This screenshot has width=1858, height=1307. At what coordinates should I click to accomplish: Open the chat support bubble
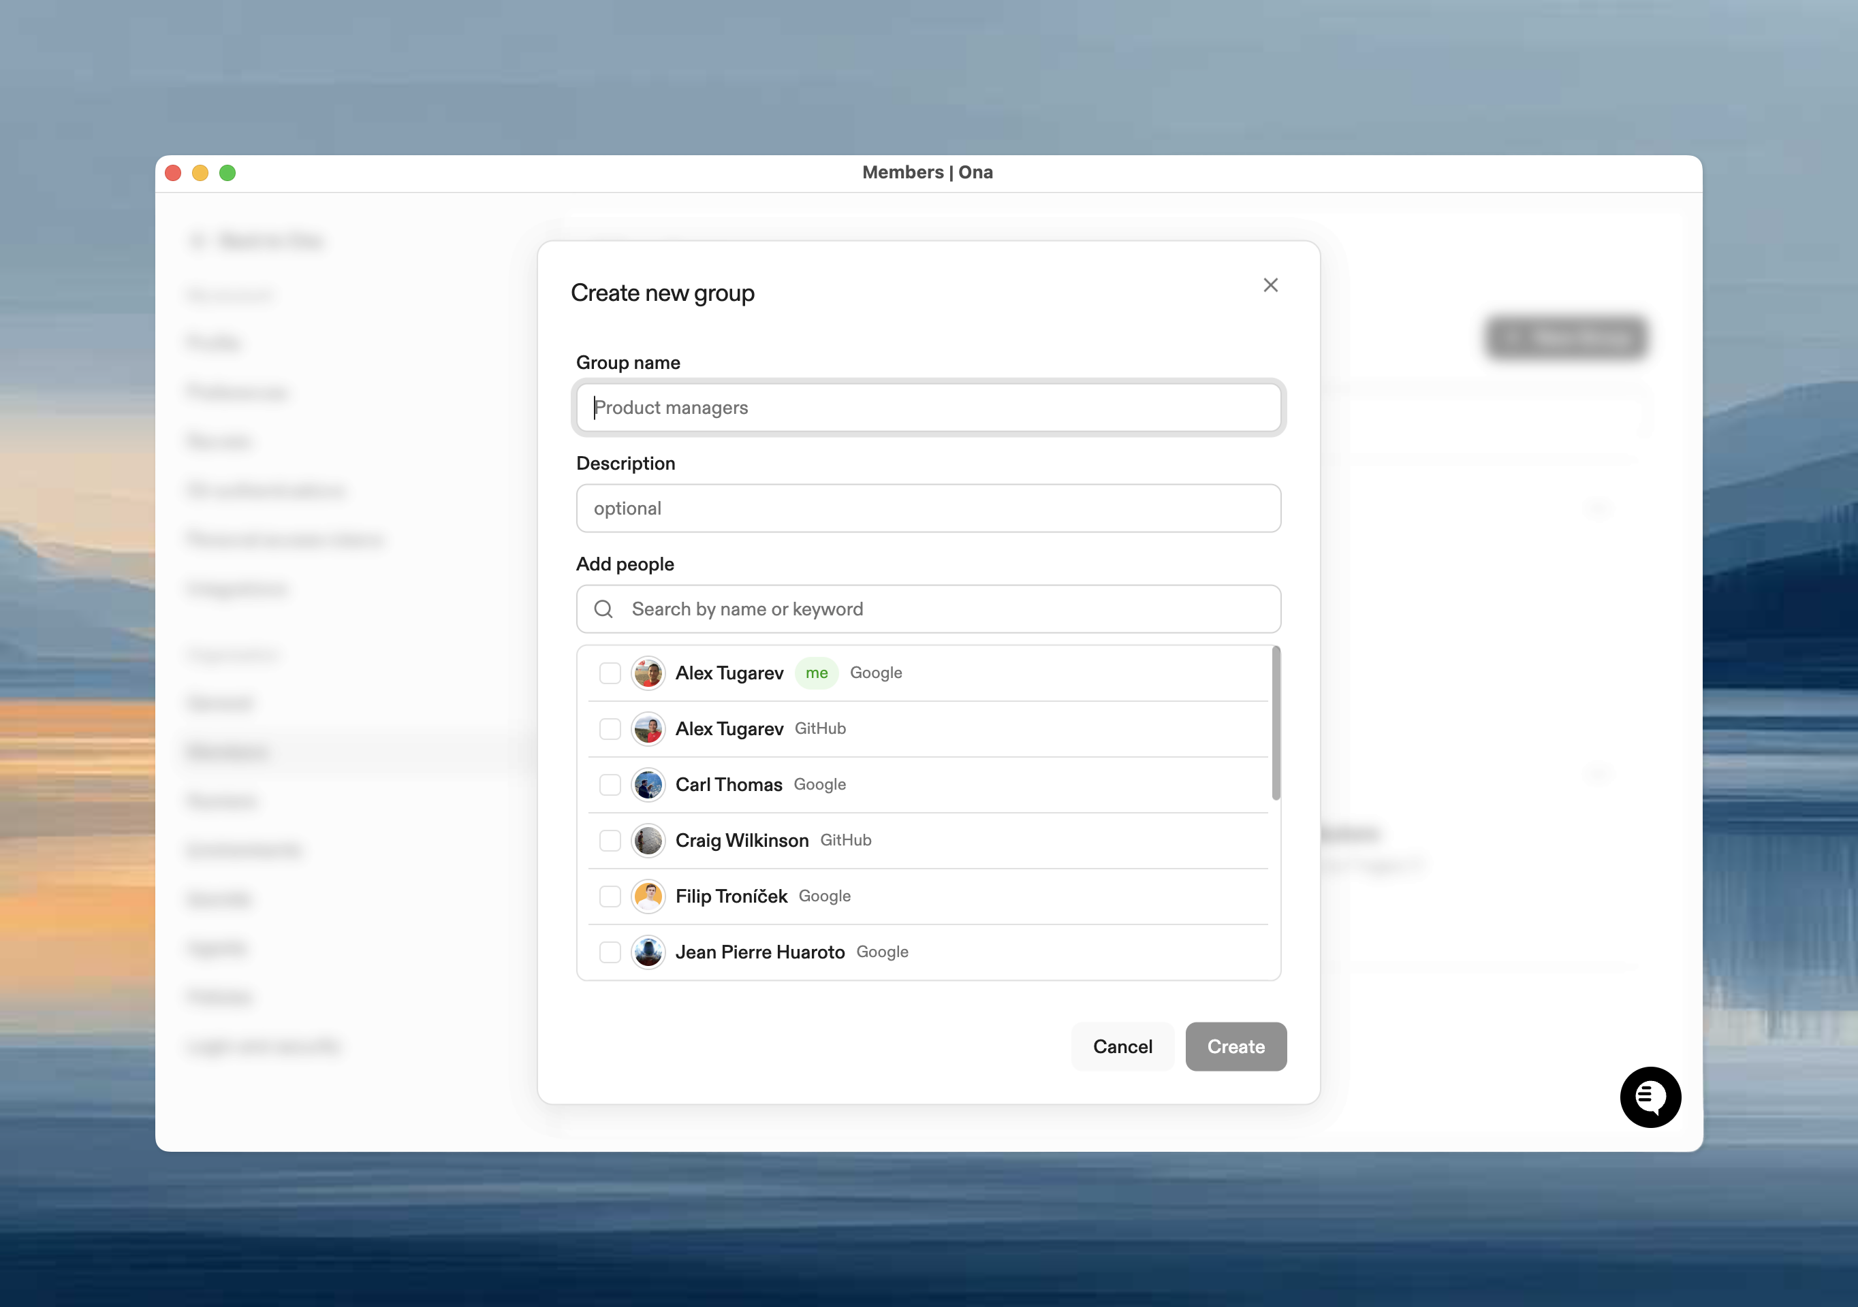click(1651, 1097)
